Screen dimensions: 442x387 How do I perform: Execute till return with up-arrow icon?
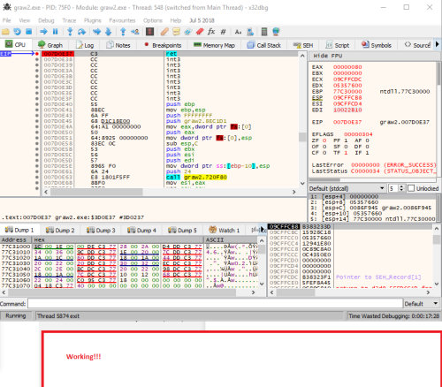pos(123,32)
